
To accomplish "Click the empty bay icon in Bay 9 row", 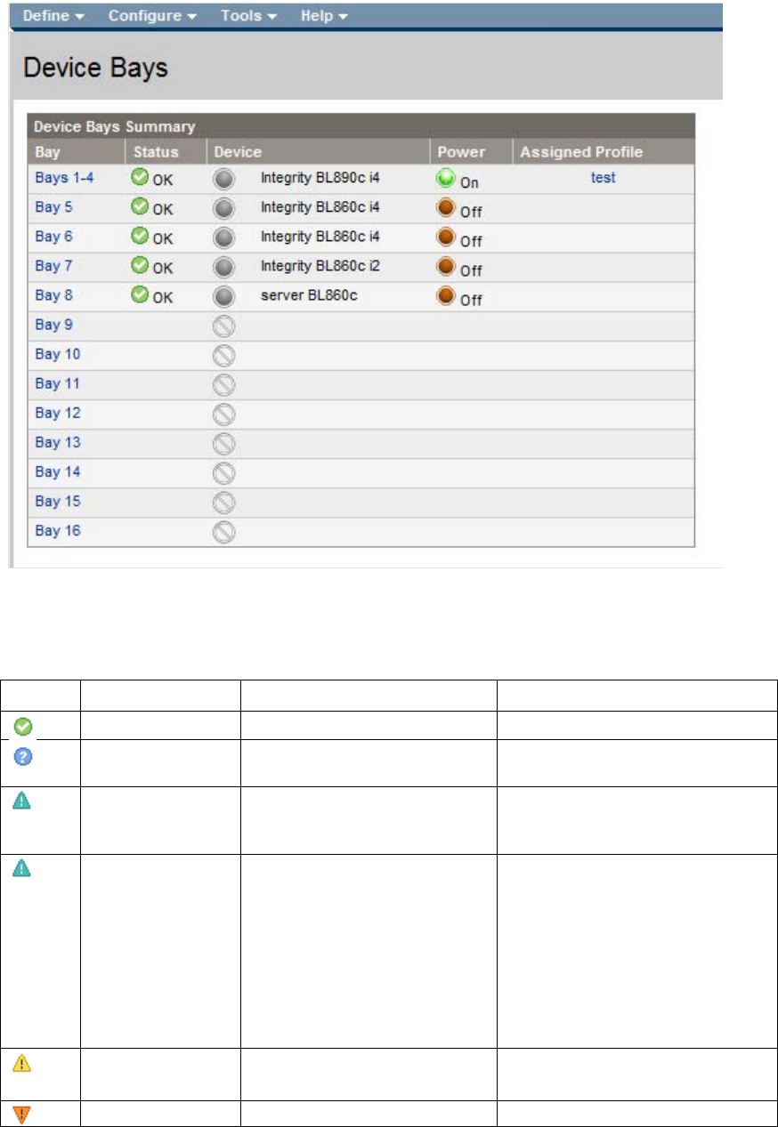I will point(224,326).
